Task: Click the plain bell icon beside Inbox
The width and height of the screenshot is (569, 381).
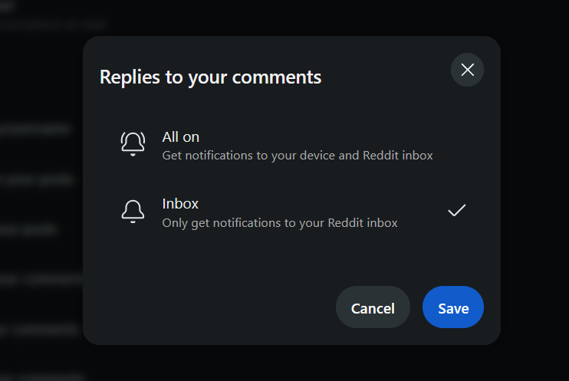Action: coord(133,212)
